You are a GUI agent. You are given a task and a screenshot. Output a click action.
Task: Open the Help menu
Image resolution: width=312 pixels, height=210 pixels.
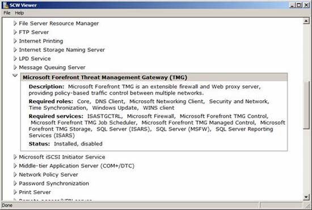19,13
